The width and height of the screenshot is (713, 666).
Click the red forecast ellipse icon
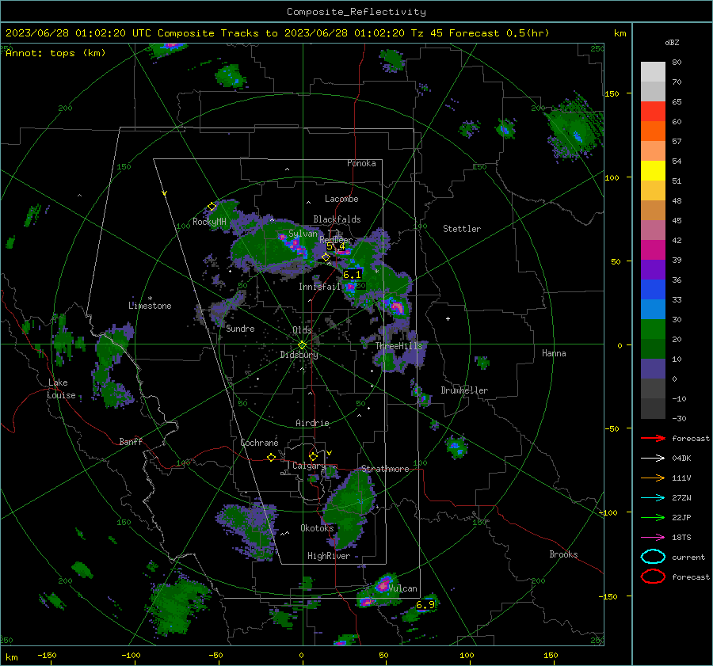pyautogui.click(x=653, y=577)
